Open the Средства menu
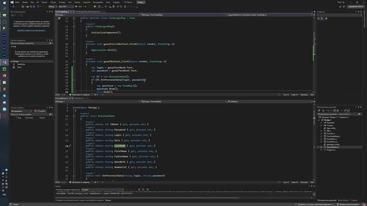This screenshot has height=206, width=367. 87,2
